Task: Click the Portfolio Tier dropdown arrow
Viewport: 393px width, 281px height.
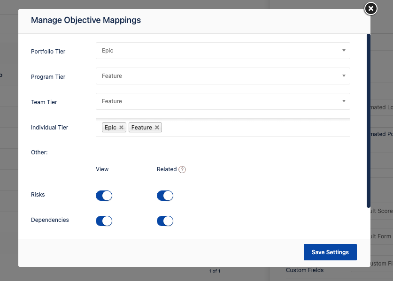Action: point(344,51)
